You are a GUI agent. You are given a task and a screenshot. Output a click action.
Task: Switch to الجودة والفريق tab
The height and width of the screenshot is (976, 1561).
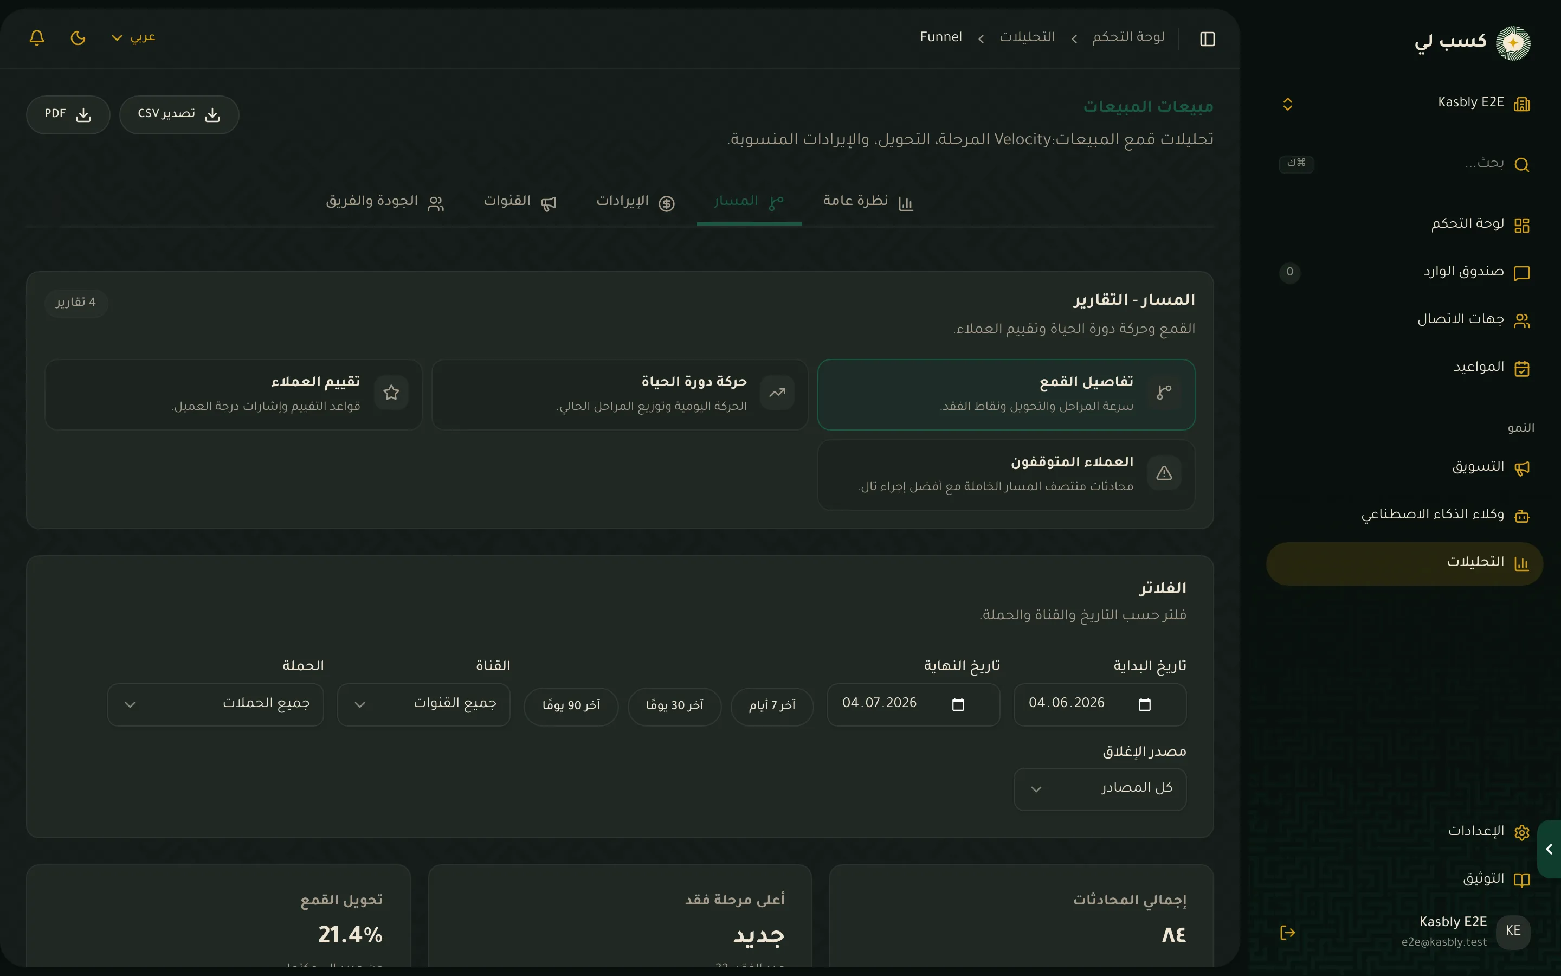(x=385, y=202)
